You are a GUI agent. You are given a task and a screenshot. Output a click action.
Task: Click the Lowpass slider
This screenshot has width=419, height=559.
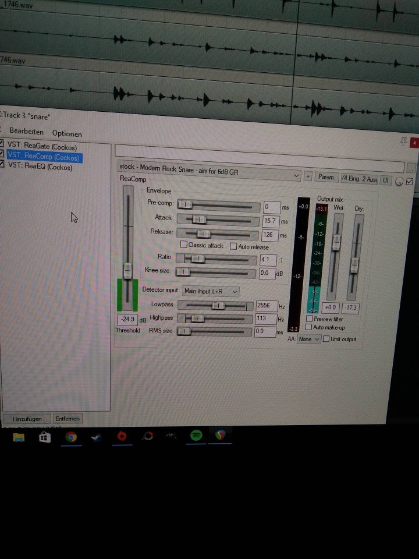(215, 306)
